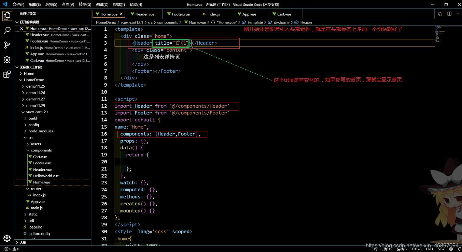Switch to the App.vue editor tab
Image resolution: width=462 pixels, height=252 pixels.
coord(250,14)
